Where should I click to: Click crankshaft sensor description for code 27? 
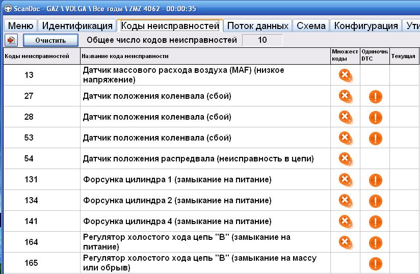tap(157, 96)
